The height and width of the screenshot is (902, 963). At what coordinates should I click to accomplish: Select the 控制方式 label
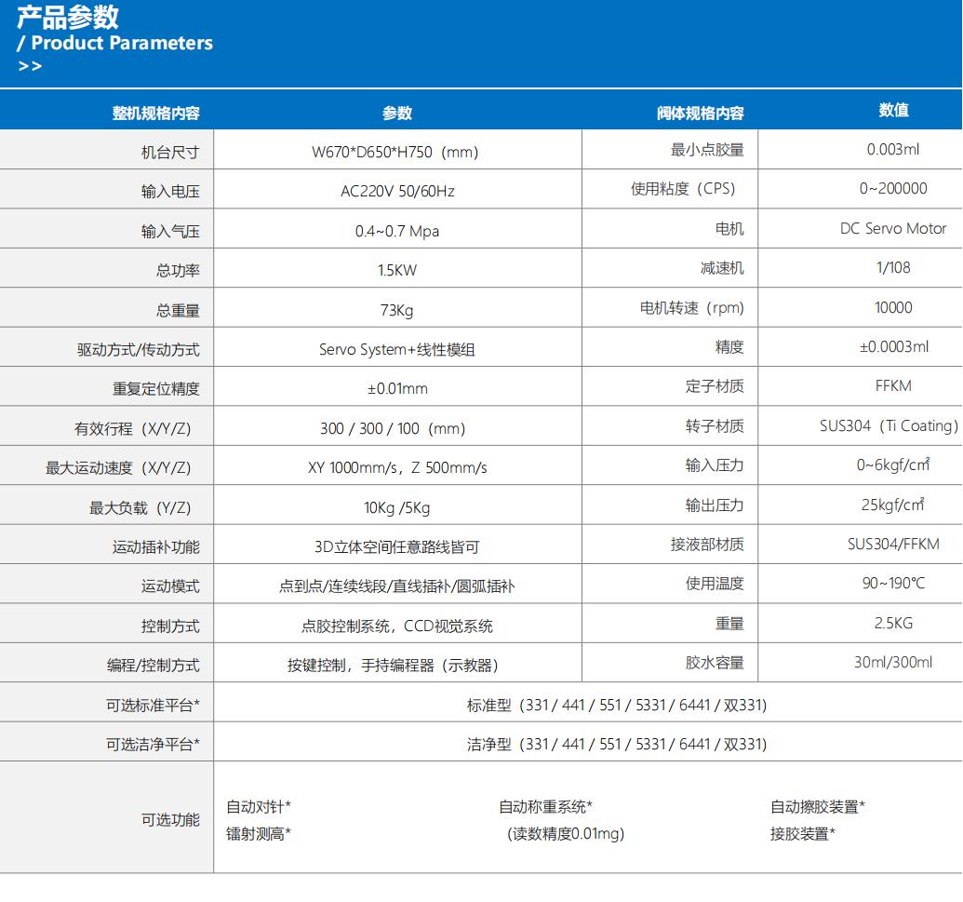pos(170,626)
